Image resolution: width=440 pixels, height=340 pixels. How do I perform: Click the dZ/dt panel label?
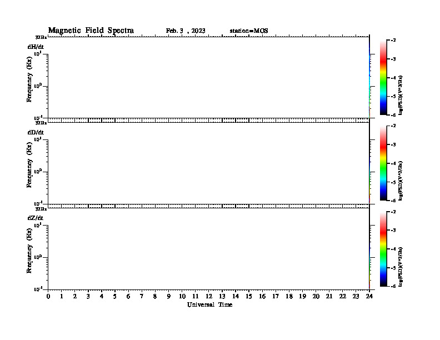36,218
